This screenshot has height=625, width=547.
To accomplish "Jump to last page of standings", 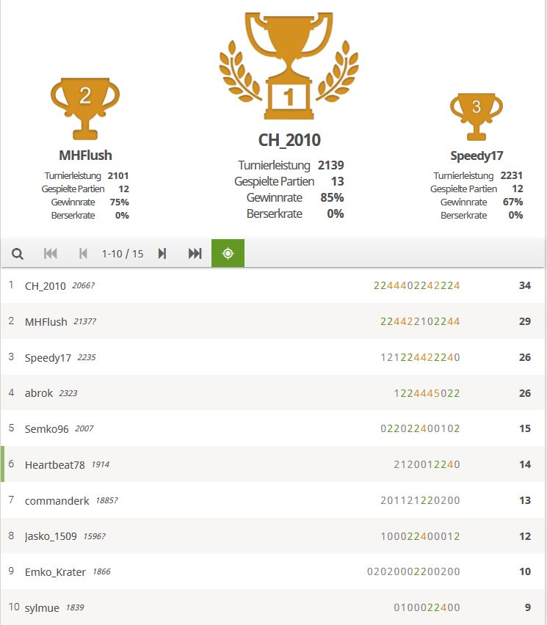I will (195, 254).
